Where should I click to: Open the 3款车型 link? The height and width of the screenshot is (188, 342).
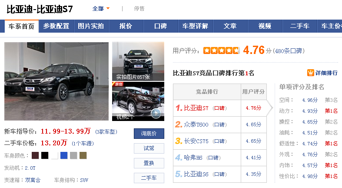[106, 132]
